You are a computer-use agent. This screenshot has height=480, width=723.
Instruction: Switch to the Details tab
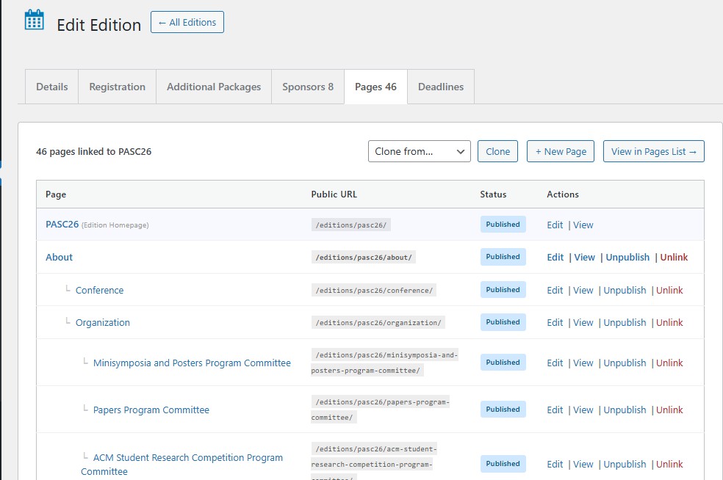click(x=52, y=87)
